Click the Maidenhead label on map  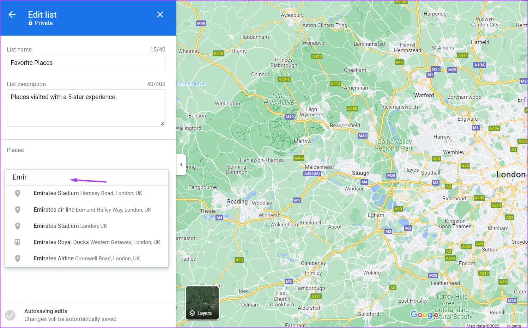(319, 167)
